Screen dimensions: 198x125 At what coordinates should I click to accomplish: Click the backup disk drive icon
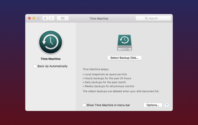pos(125,43)
